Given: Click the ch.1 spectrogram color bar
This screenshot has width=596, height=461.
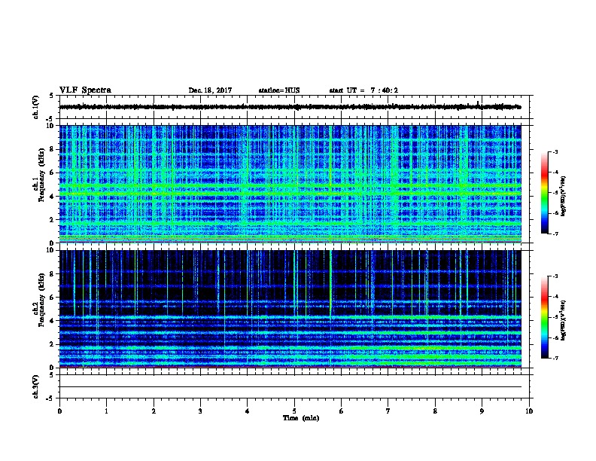Looking at the screenshot, I should tap(544, 193).
